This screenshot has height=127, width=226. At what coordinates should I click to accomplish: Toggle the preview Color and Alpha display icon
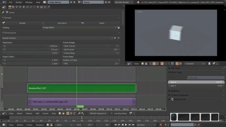click(177, 64)
